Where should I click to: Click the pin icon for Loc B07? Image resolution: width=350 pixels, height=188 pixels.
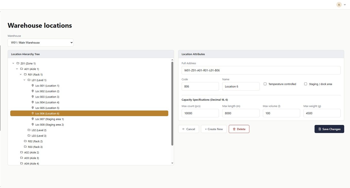33,119
